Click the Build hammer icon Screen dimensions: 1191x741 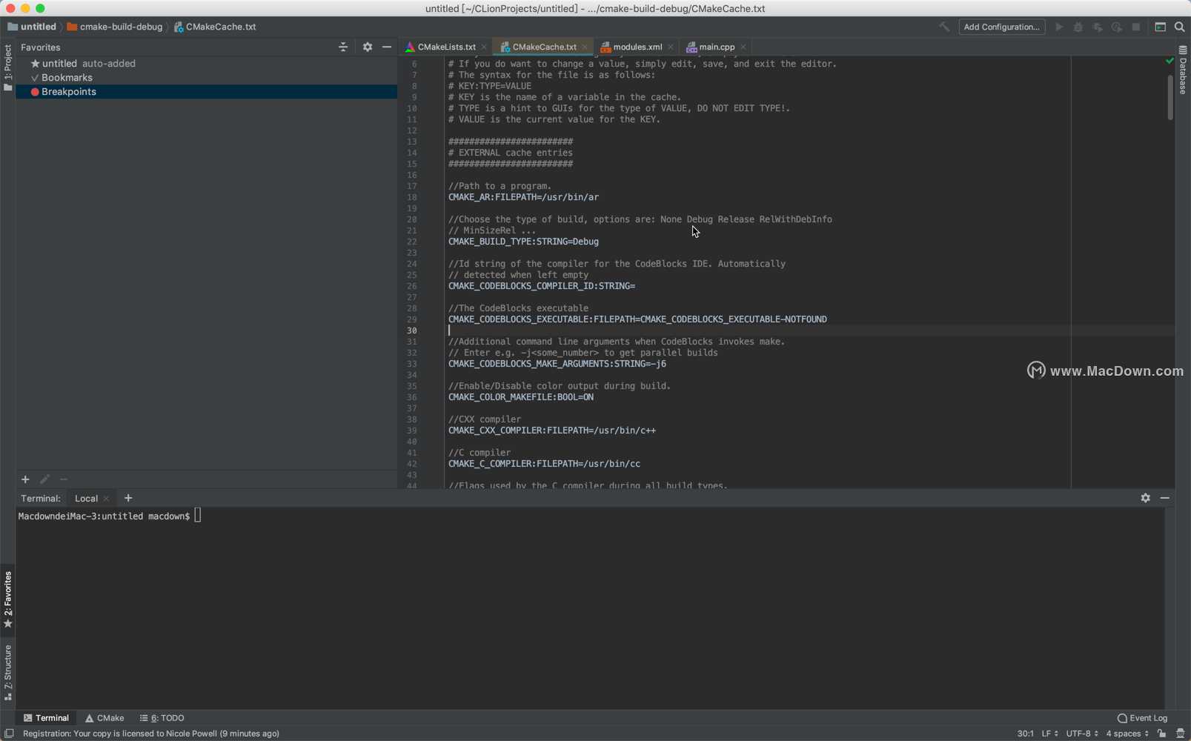point(944,27)
